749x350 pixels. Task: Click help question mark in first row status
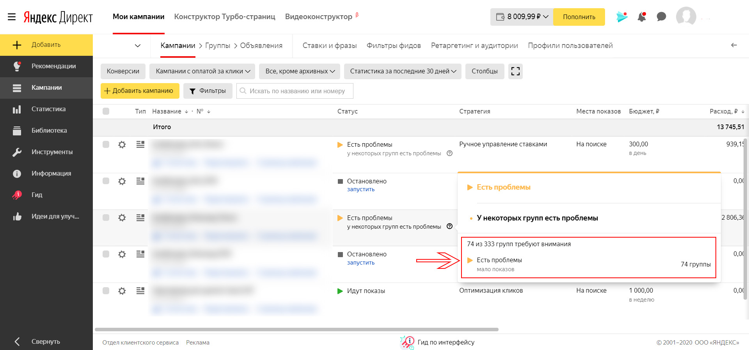tap(449, 153)
